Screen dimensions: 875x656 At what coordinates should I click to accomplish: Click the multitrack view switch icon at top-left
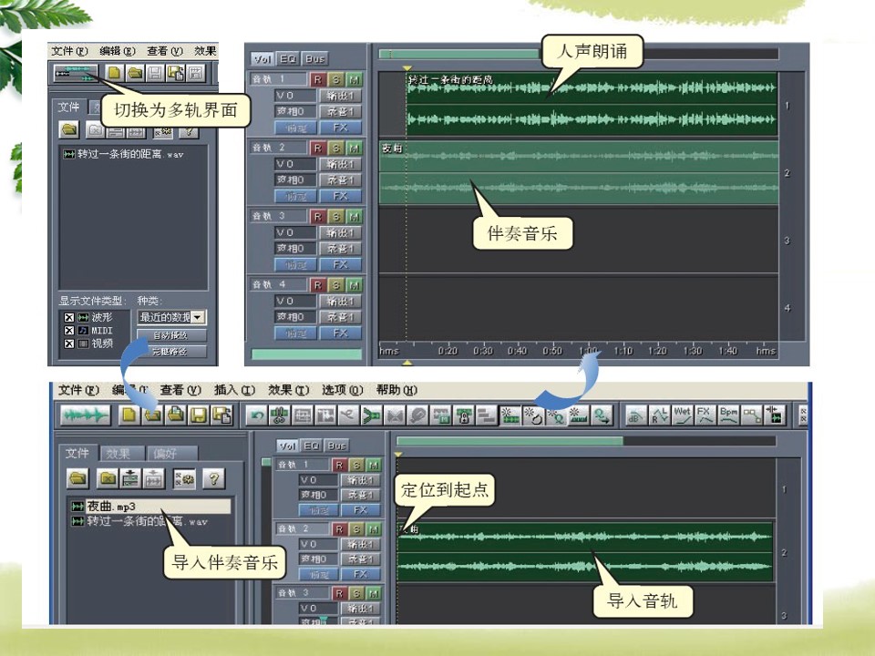point(77,73)
